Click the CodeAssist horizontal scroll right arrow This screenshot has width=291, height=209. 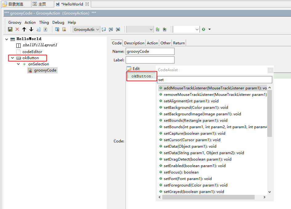[265, 197]
